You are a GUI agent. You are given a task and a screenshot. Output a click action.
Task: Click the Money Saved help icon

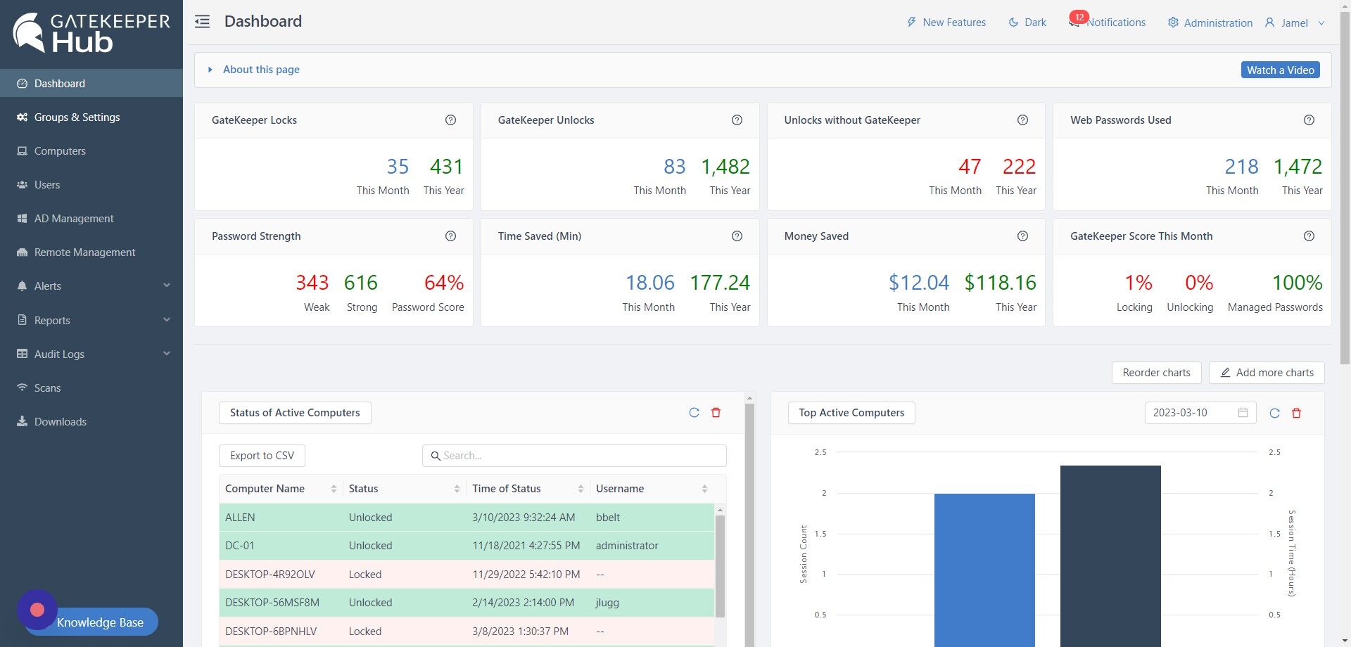tap(1022, 236)
